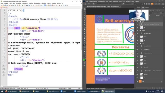
Task: Switch to the Слои tab in panel
Action: (143, 7)
